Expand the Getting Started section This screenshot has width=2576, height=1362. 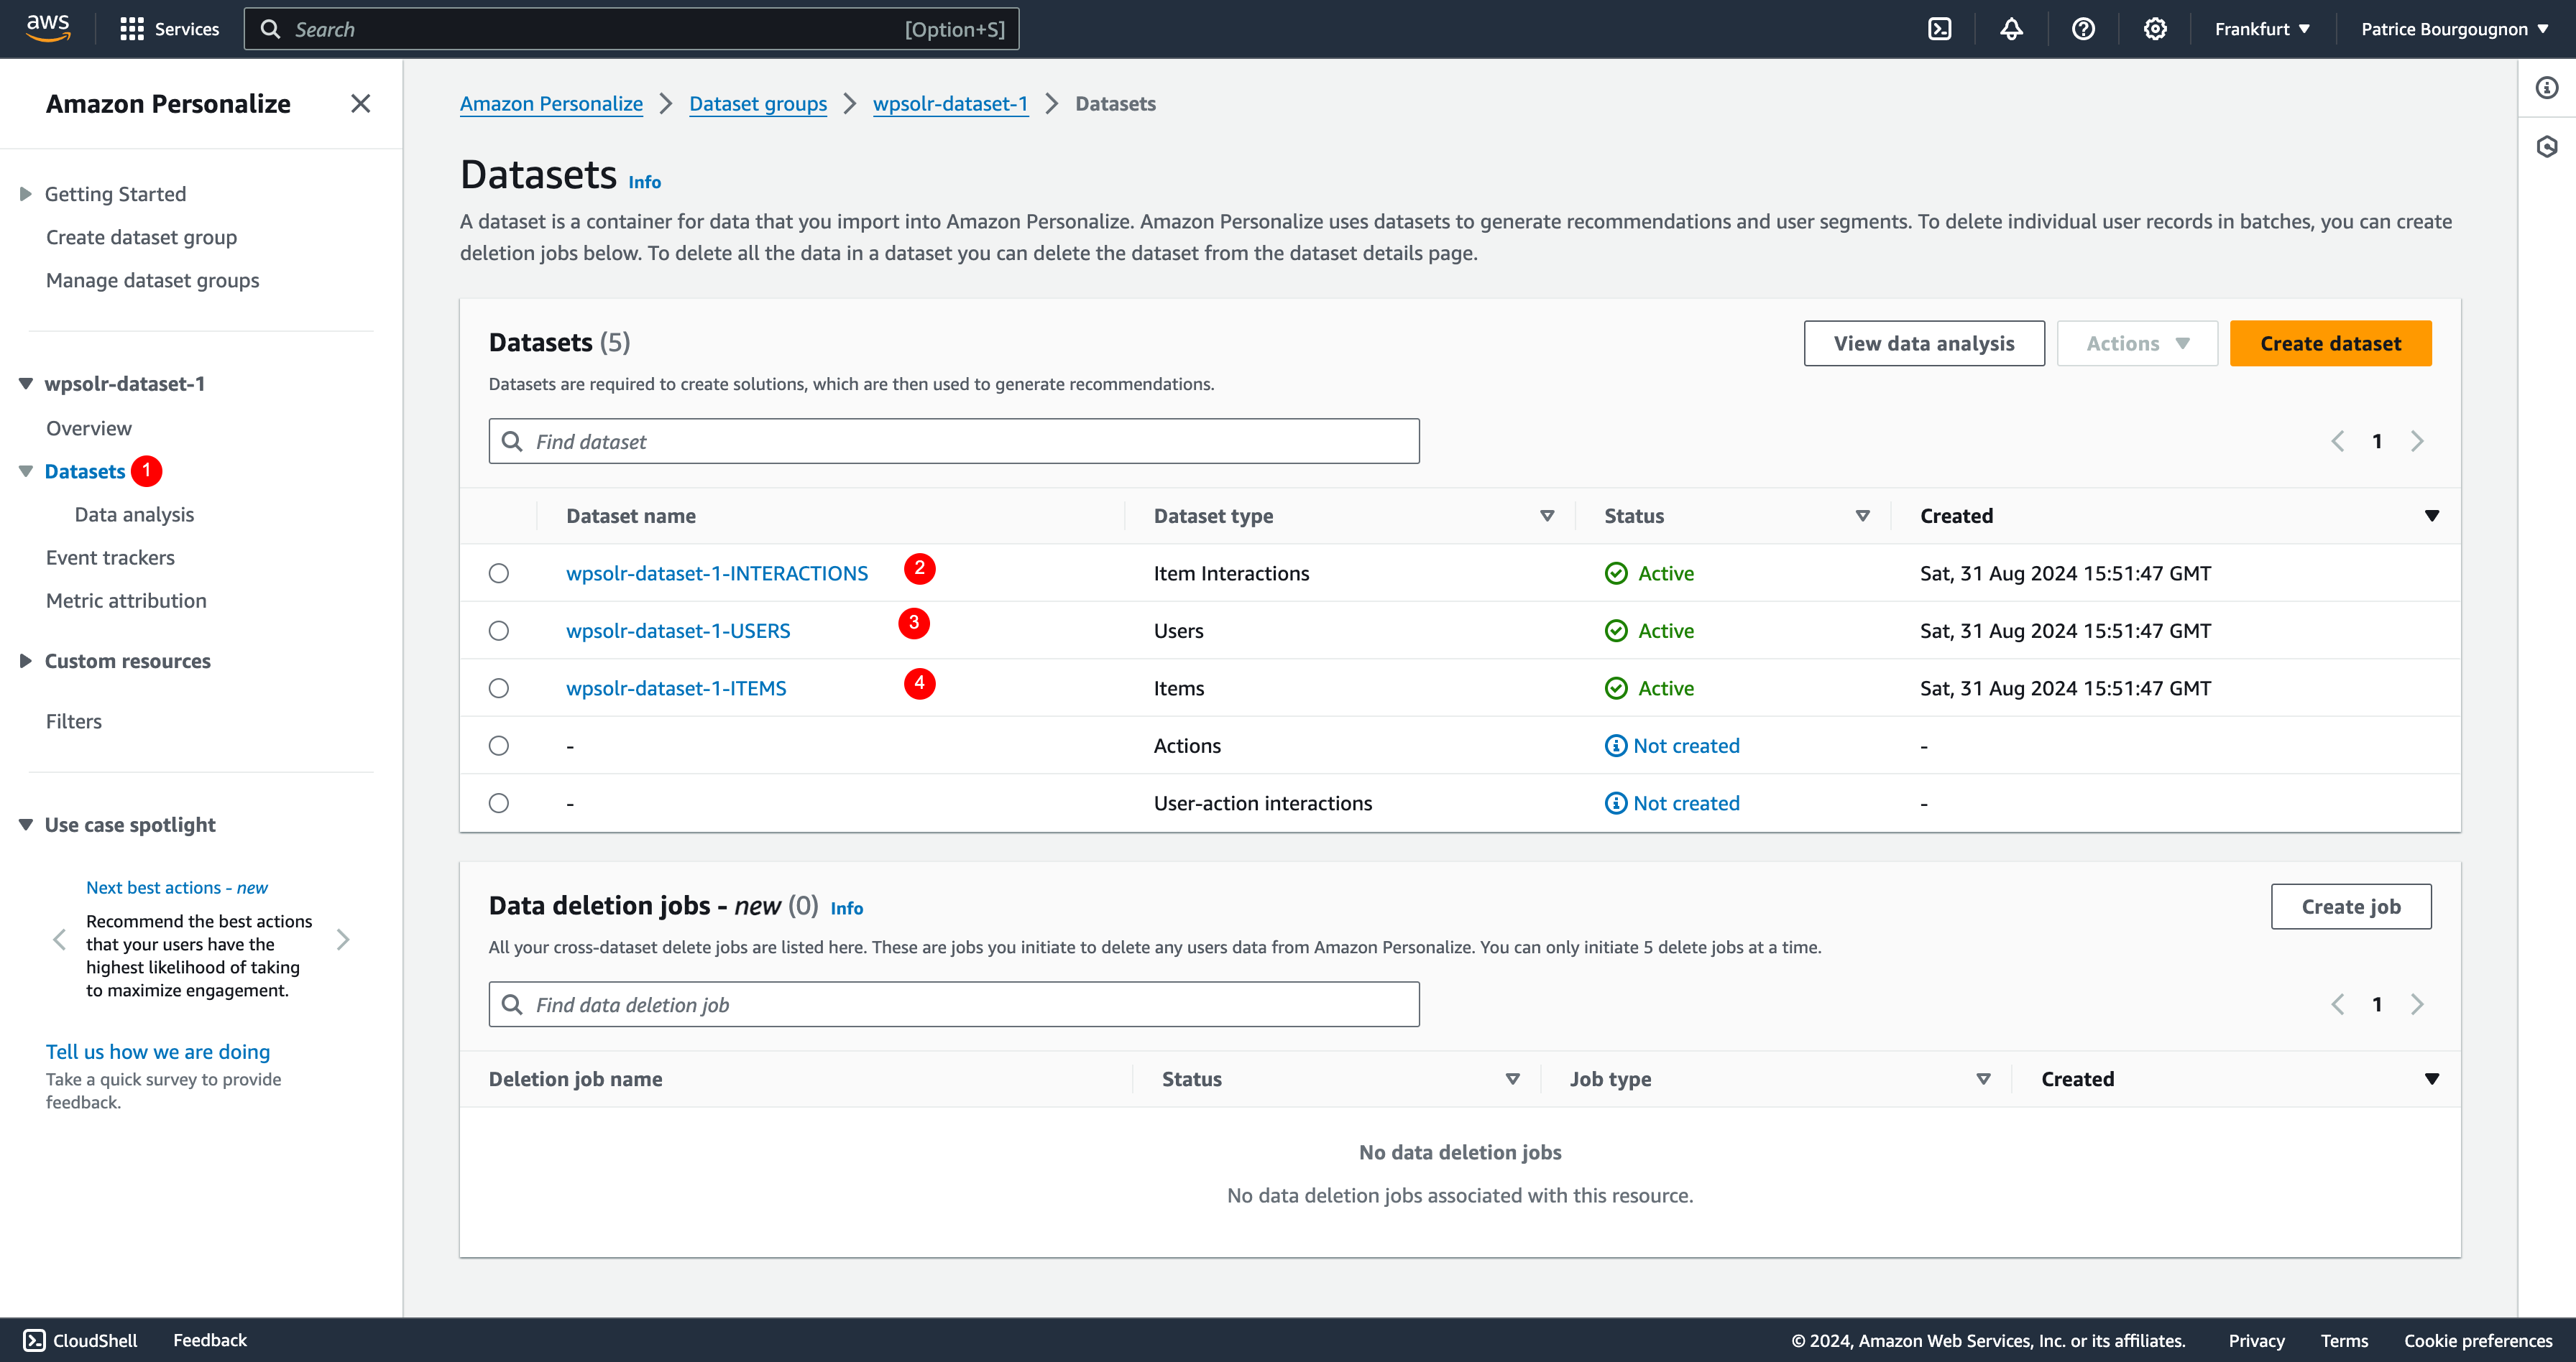point(26,194)
